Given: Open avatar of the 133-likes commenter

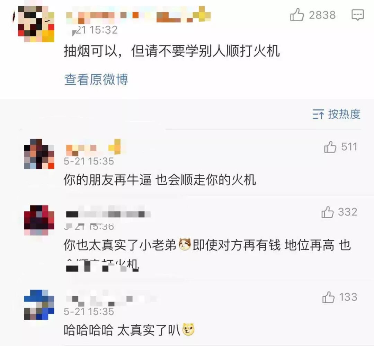Looking at the screenshot, I should pyautogui.click(x=39, y=305).
